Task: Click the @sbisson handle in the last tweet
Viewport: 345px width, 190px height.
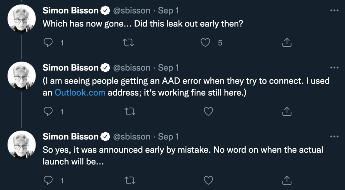Action: click(x=132, y=137)
